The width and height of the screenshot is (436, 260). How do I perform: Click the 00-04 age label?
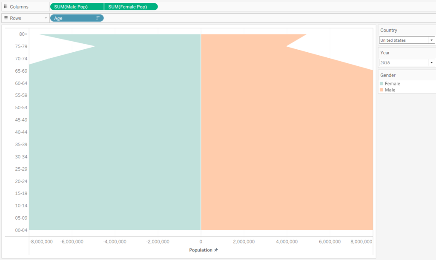[x=21, y=230]
